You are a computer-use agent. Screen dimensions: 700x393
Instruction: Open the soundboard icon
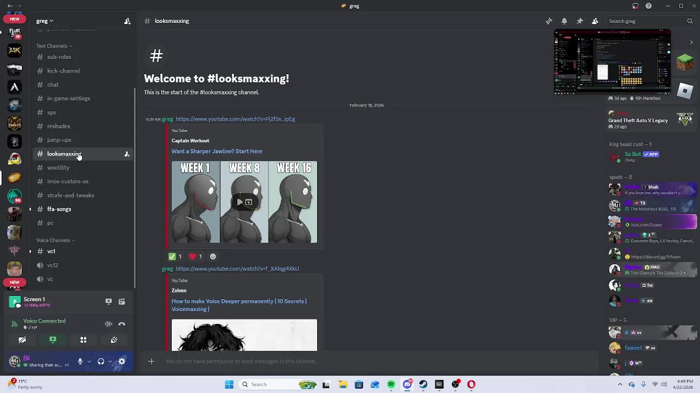coord(114,340)
